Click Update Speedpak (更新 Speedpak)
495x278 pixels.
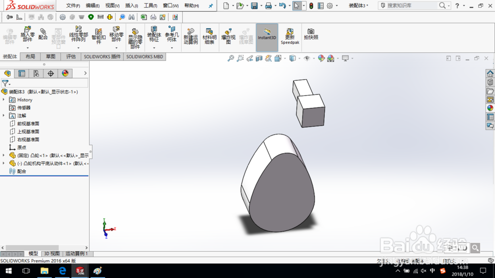click(290, 36)
